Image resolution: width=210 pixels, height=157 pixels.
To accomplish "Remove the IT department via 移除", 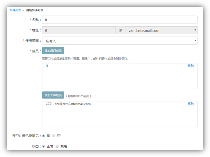I will point(191,66).
